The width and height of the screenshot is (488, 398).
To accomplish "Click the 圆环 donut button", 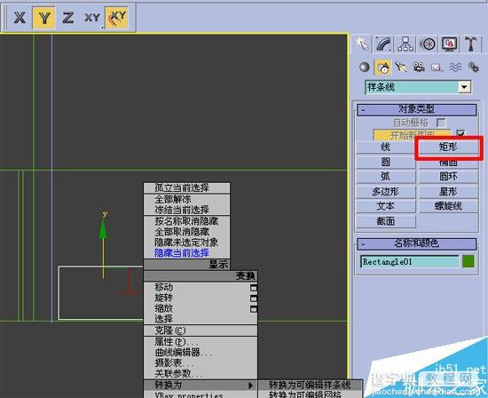I will point(448,177).
